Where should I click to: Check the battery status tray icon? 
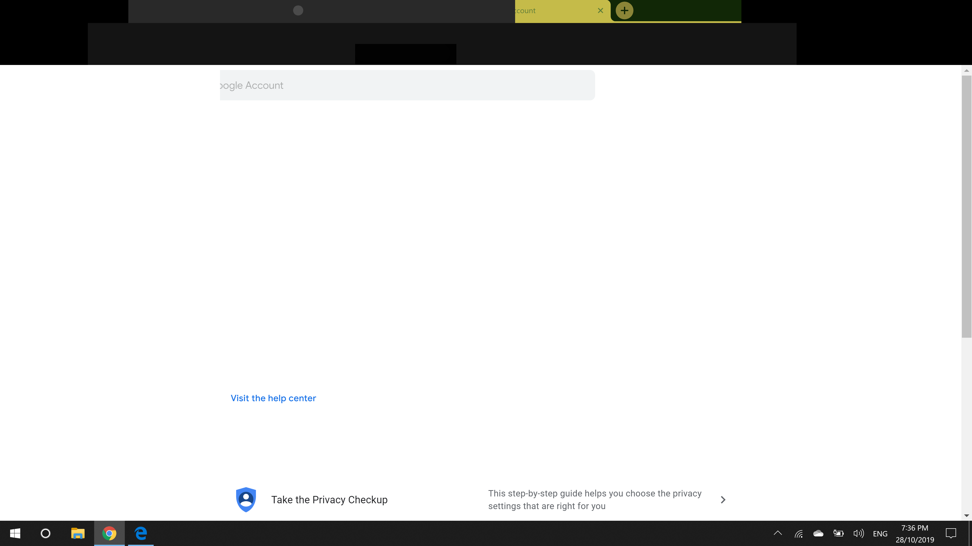838,533
